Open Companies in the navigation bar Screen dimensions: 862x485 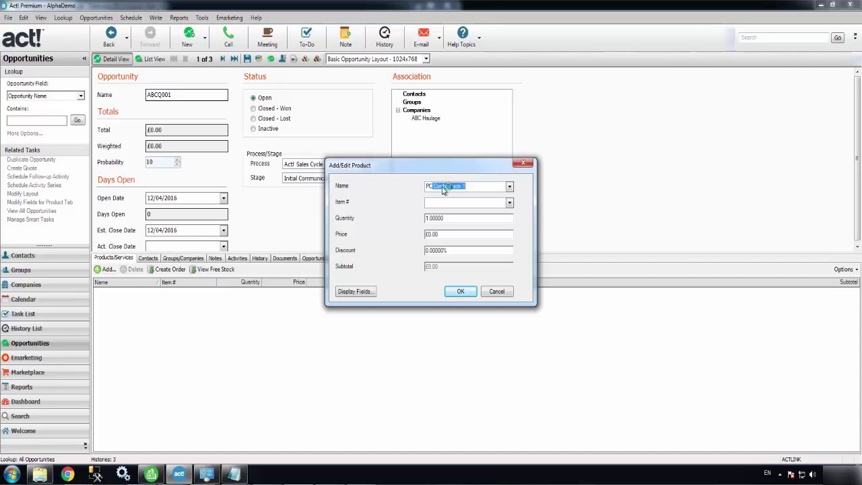click(44, 285)
